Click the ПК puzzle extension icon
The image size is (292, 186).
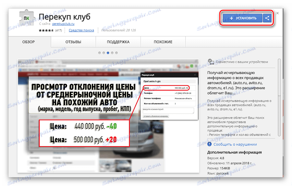click(27, 18)
